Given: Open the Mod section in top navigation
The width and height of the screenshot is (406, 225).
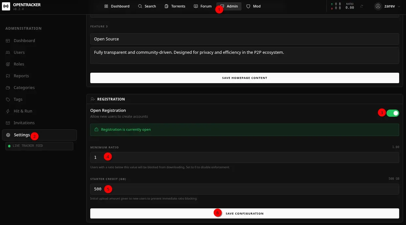Looking at the screenshot, I should click(254, 6).
